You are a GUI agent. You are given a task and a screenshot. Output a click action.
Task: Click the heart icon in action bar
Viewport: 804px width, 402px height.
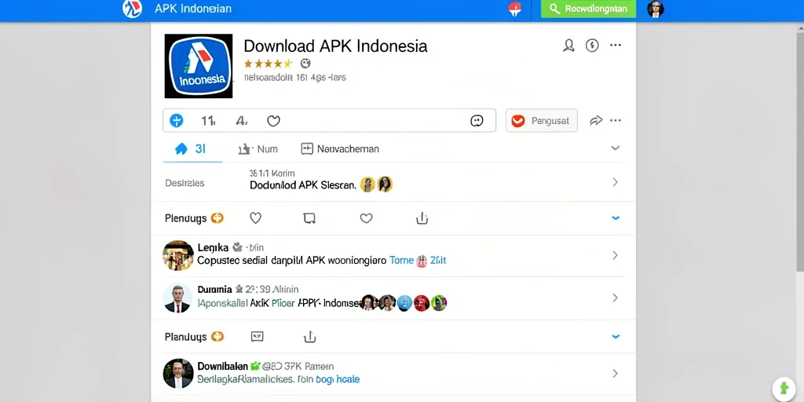pos(274,121)
